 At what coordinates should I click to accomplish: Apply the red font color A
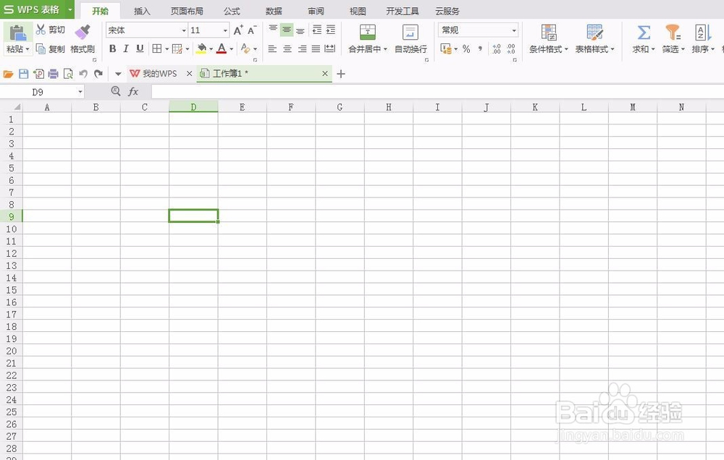click(222, 48)
